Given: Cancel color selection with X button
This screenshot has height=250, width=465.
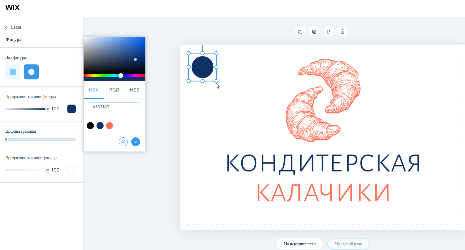Looking at the screenshot, I should point(123,142).
